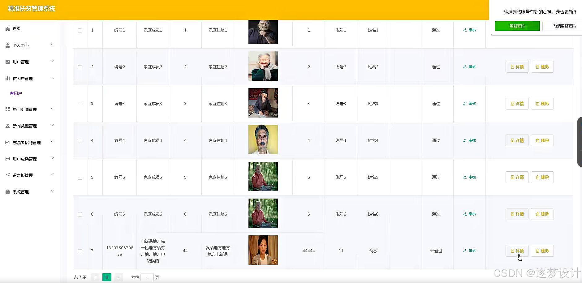Click 删除 for row 2
Viewport: 582px width, 283px height.
point(542,67)
